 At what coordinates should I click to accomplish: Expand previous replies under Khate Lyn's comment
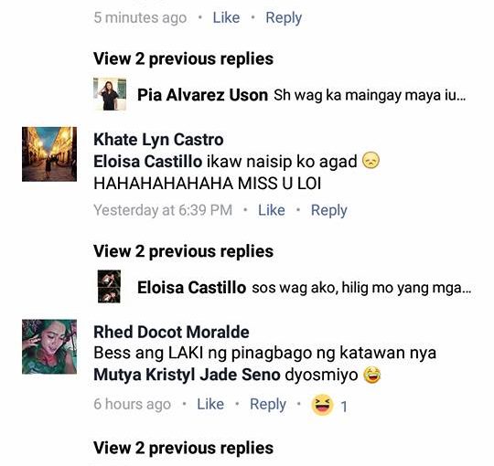coord(183,251)
